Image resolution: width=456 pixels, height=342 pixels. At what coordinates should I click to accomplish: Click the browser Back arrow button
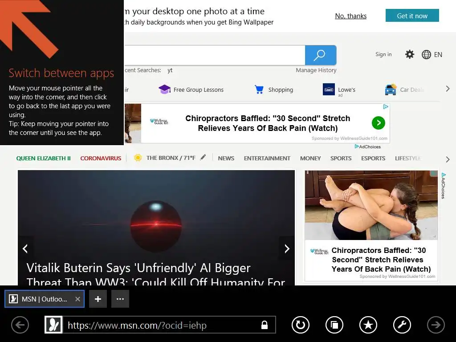pyautogui.click(x=20, y=325)
